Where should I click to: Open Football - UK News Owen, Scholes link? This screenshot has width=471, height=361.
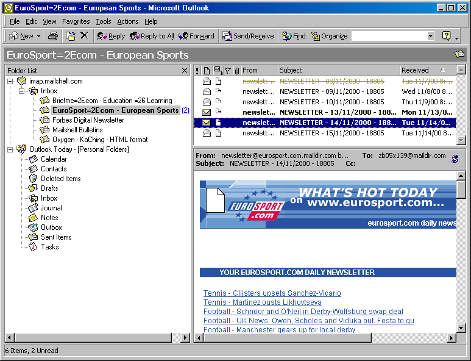(308, 321)
